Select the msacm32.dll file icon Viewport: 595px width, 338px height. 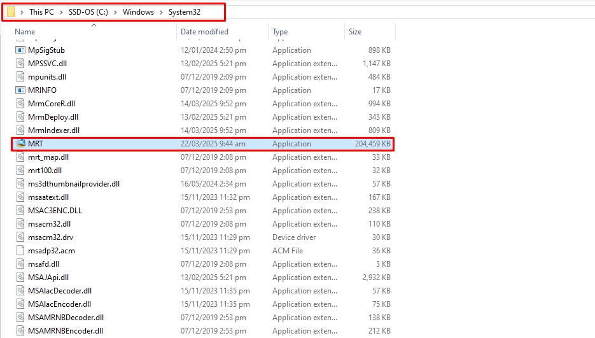[20, 224]
